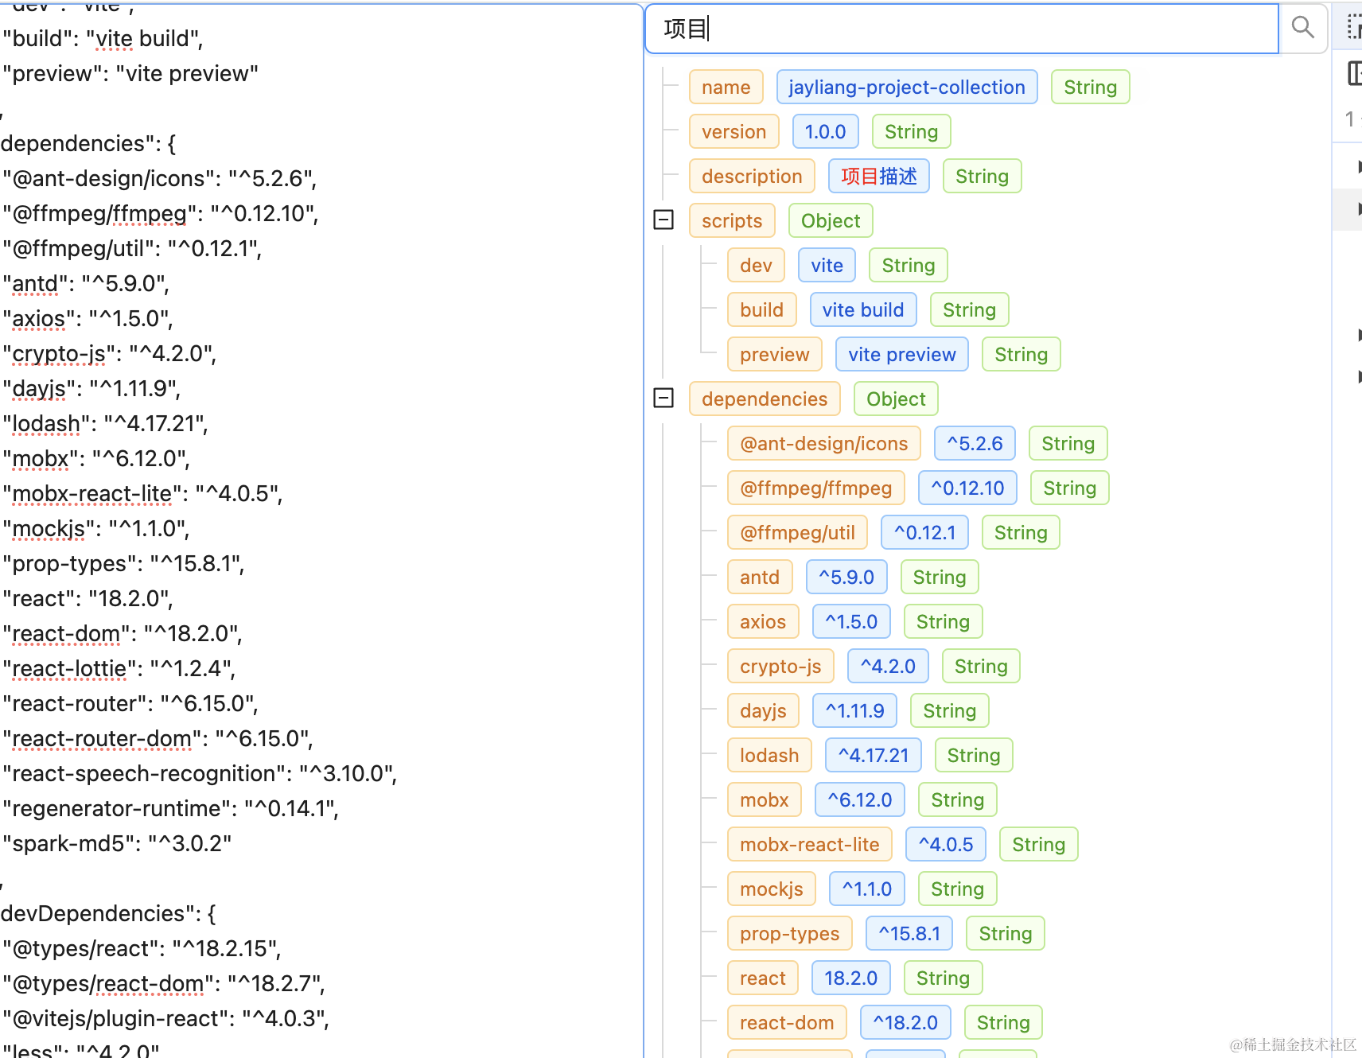Click the ^4.2.0 value tag
Viewport: 1362px width, 1058px height.
(888, 667)
